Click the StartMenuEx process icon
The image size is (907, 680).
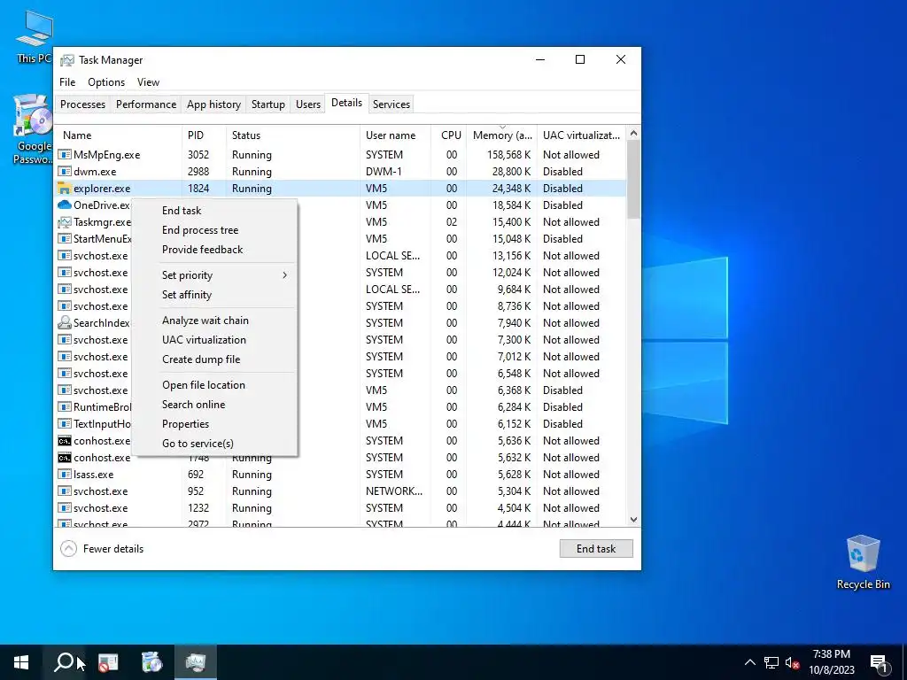64,238
